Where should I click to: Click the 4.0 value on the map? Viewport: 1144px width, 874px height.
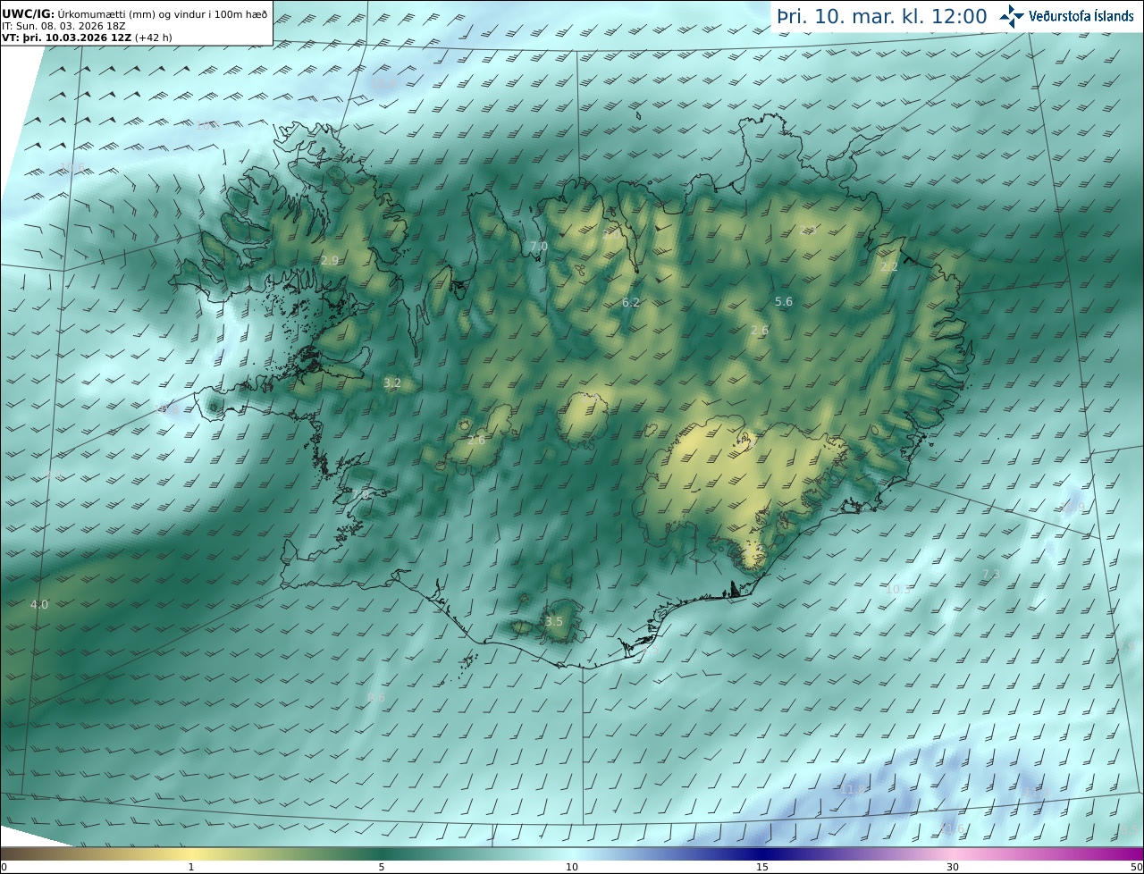[x=39, y=605]
